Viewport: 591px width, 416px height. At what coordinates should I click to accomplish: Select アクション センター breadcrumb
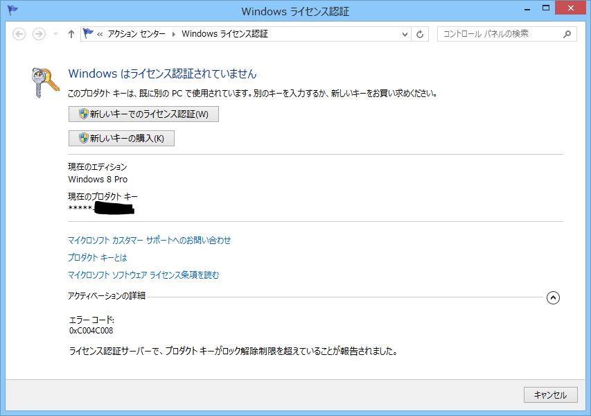136,34
